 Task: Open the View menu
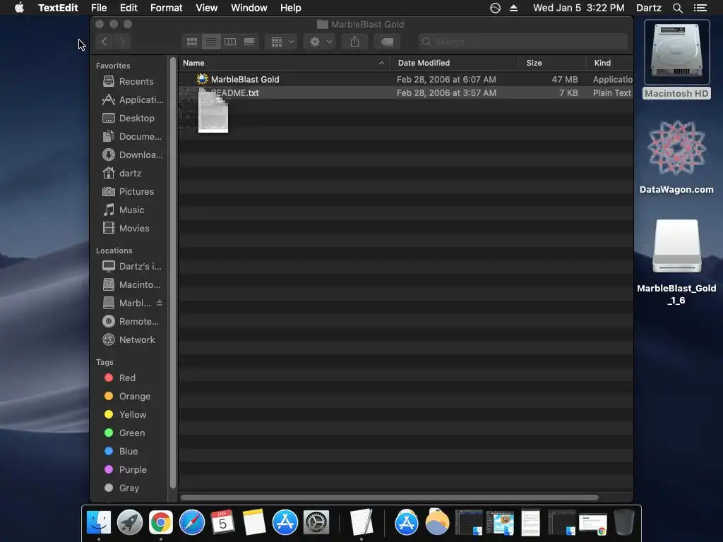click(207, 8)
